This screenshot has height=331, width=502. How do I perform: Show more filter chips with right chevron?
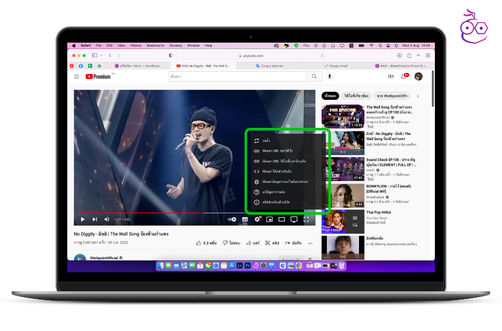click(x=417, y=96)
